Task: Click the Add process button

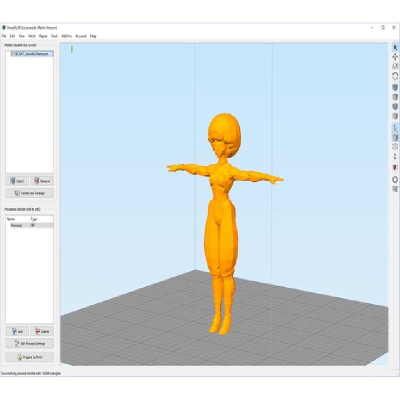Action: (x=17, y=331)
